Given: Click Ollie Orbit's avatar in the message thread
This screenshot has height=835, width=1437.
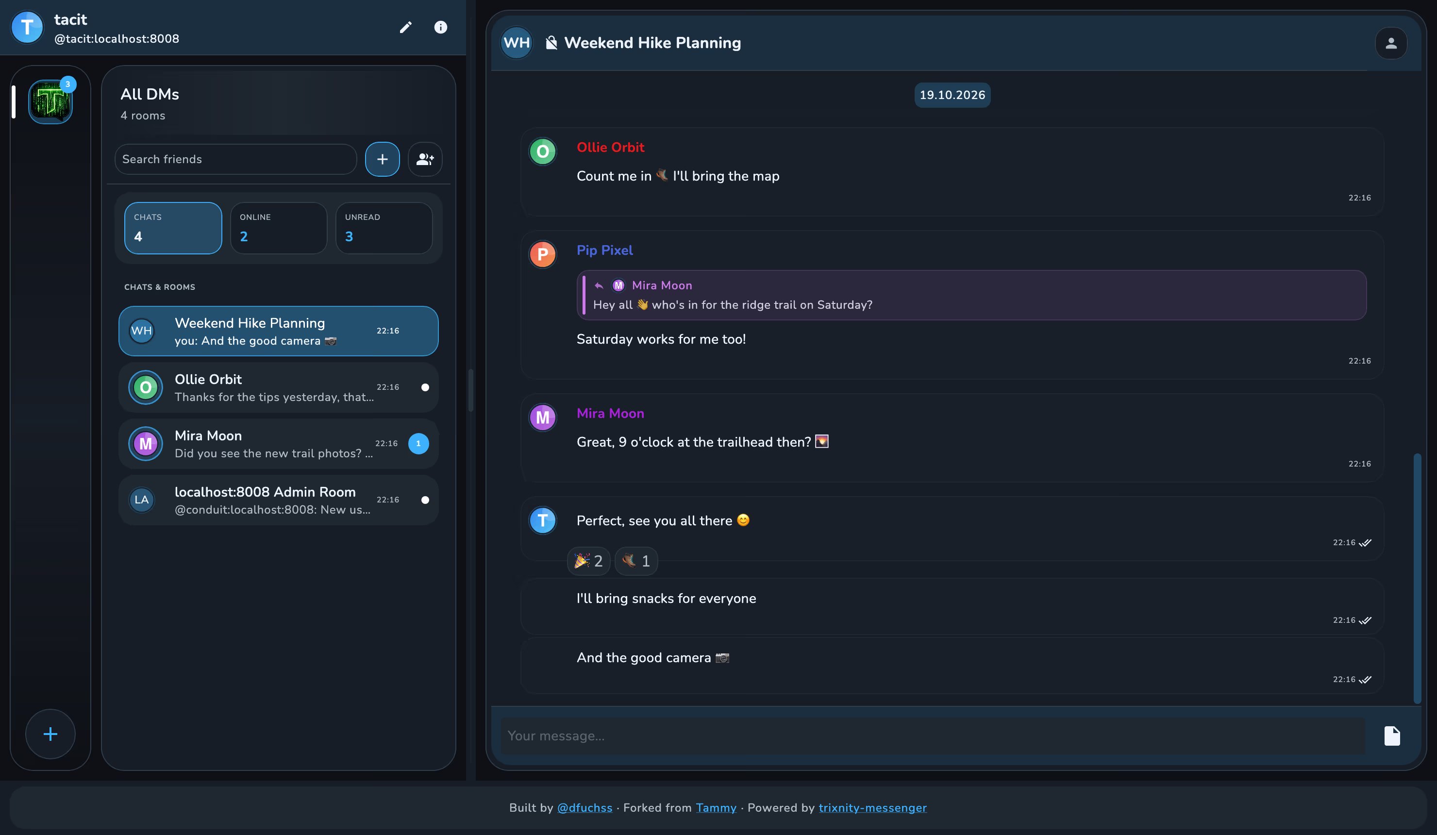Looking at the screenshot, I should pyautogui.click(x=542, y=151).
